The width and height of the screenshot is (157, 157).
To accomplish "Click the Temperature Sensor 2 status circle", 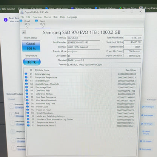I will tap(28, 125).
